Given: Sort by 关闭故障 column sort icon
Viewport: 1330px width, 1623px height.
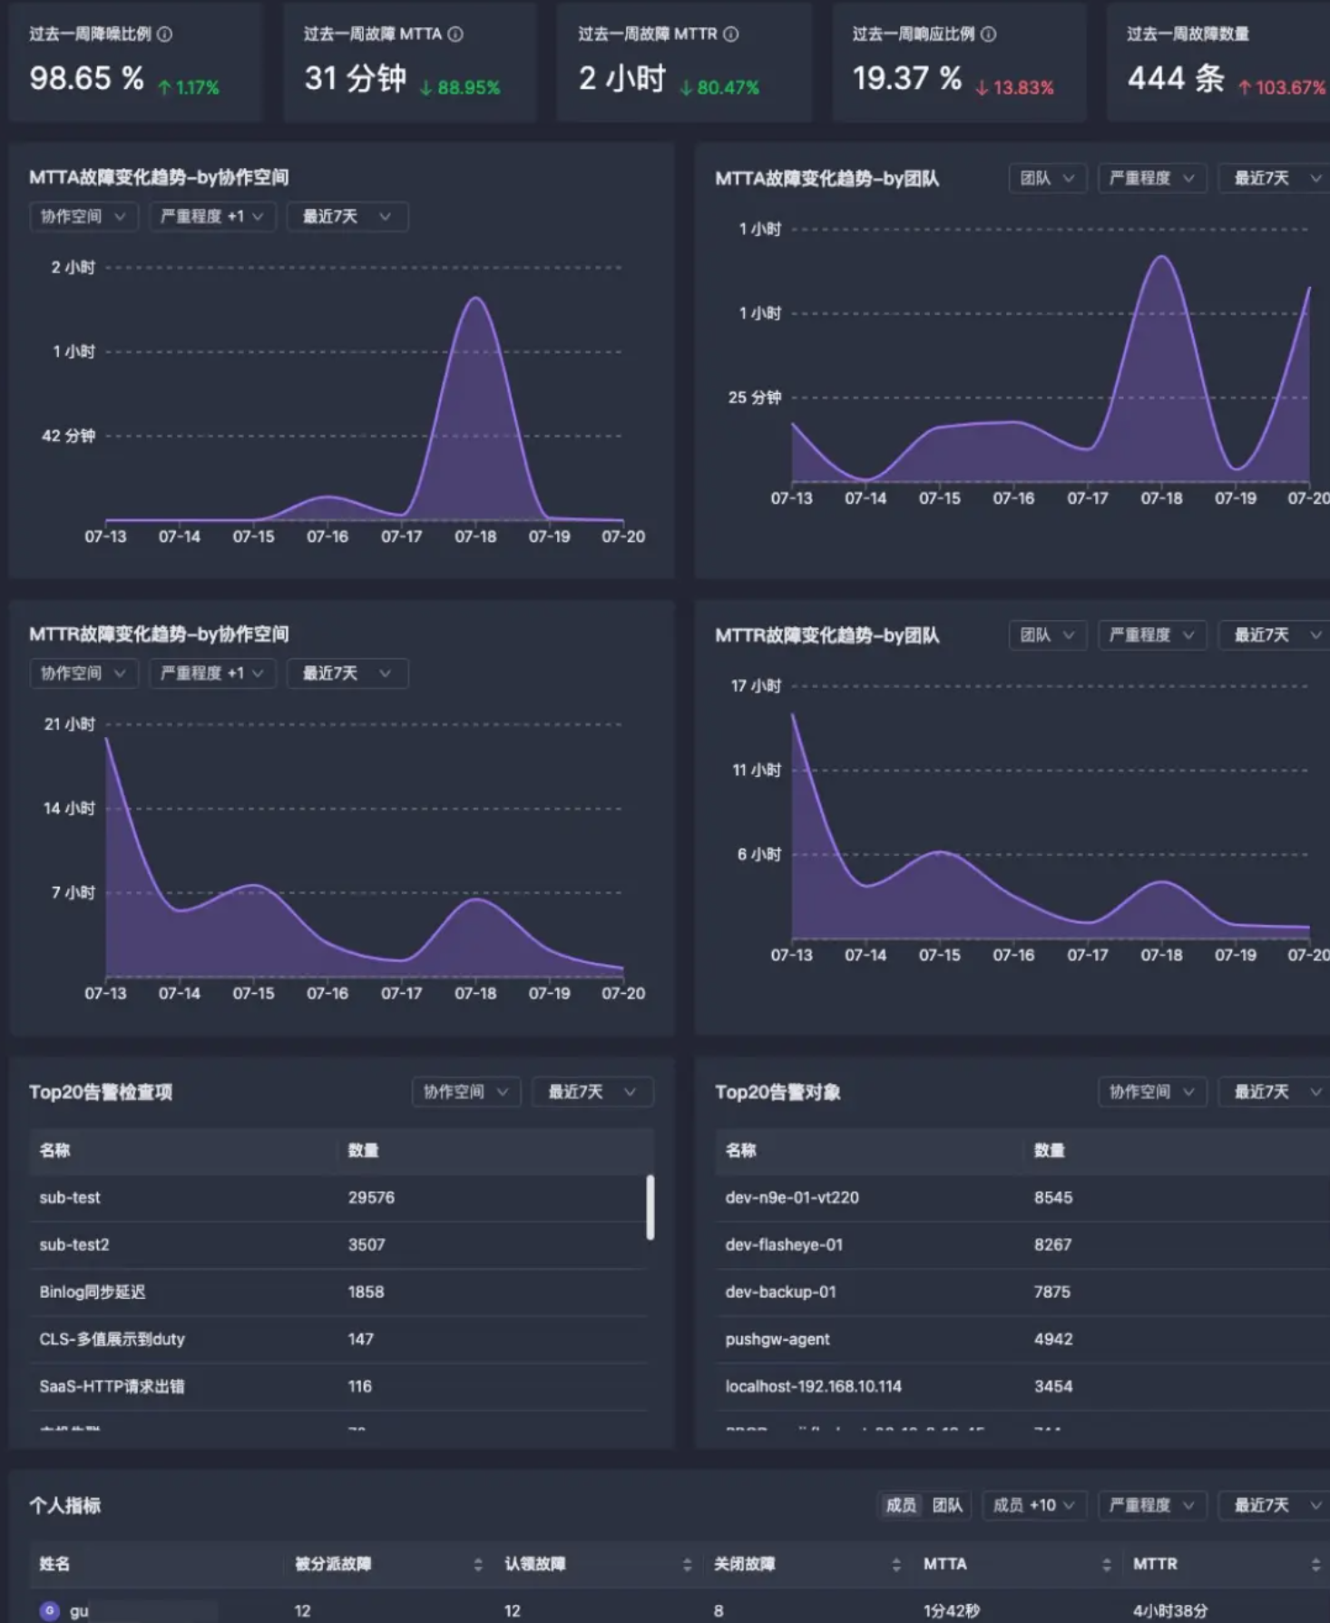Looking at the screenshot, I should [x=896, y=1564].
